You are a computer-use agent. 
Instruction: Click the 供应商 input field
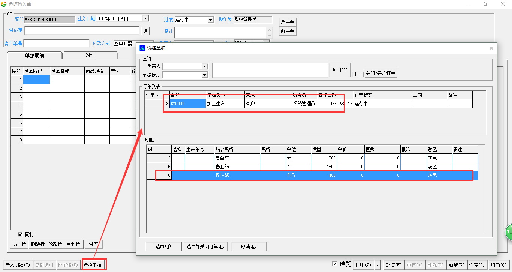coord(82,30)
